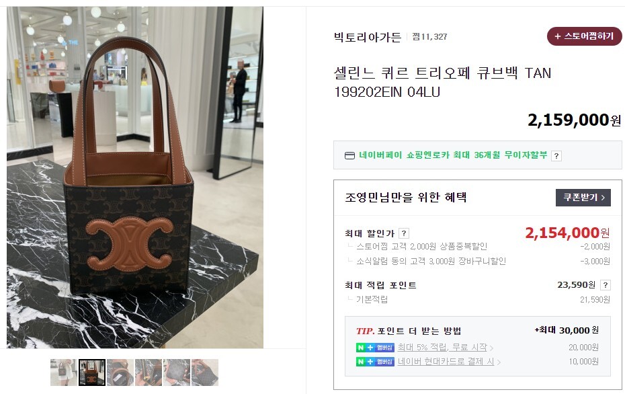Screen dimensions: 625x394
Task: Select the last product thumbnail
Action: click(x=205, y=372)
